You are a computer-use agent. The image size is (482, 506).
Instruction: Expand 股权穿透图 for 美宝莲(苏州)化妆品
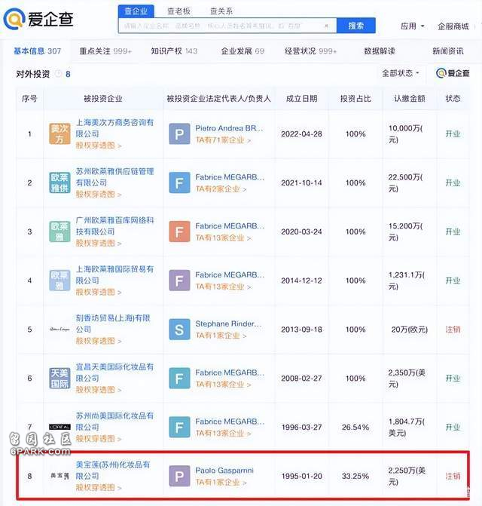point(99,488)
